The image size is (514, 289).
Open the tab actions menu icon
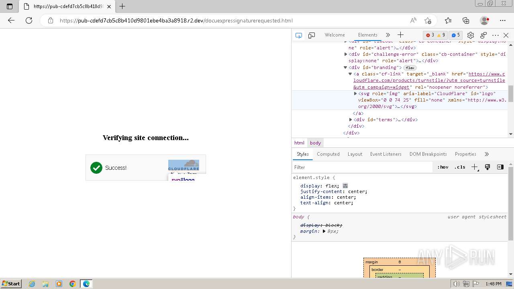click(x=10, y=6)
